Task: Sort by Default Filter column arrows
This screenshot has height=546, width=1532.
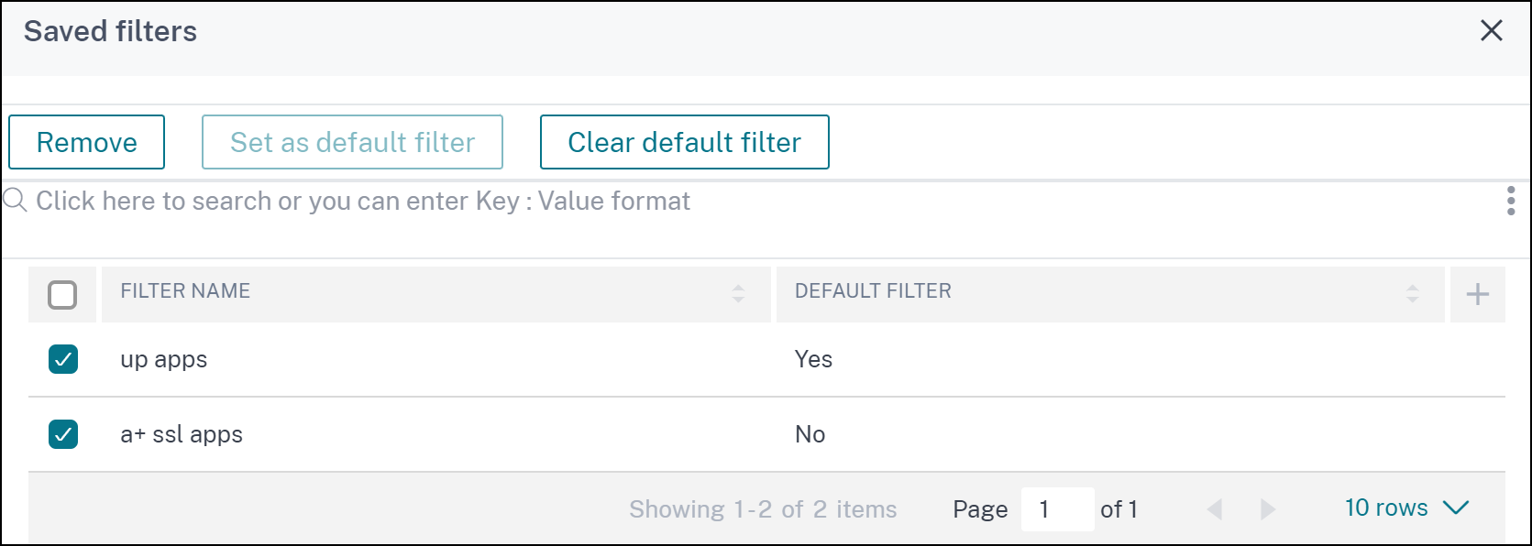Action: [x=1412, y=293]
